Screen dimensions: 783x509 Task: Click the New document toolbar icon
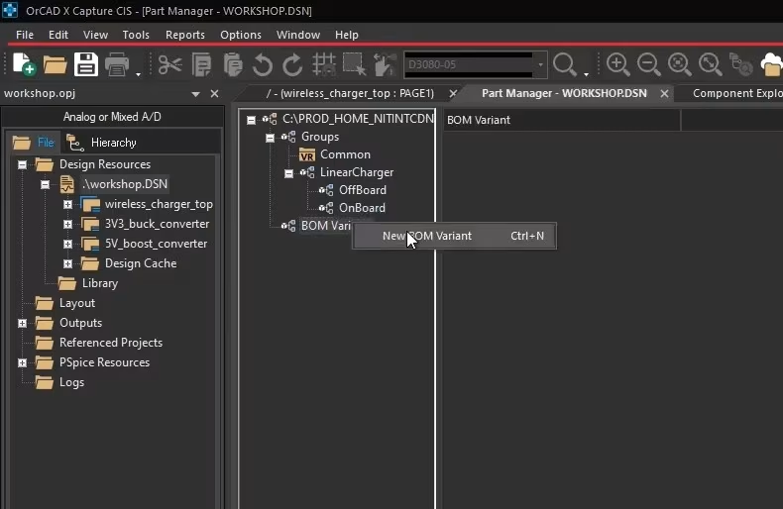(x=24, y=64)
